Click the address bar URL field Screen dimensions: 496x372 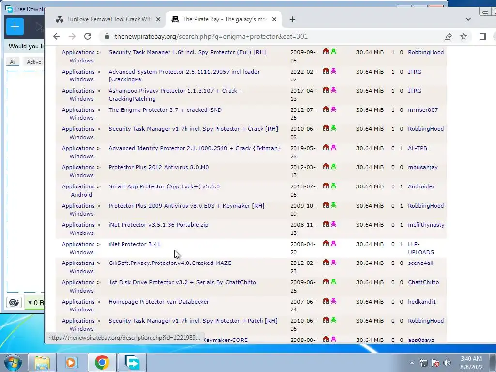[x=211, y=36]
